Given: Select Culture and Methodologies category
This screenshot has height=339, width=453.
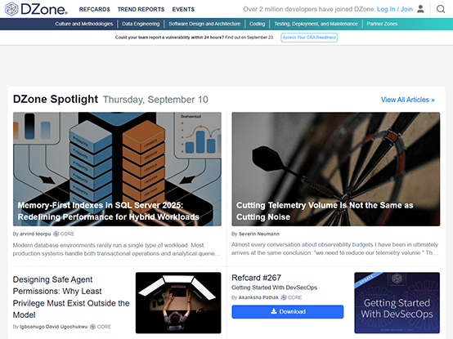Looking at the screenshot, I should click(84, 24).
